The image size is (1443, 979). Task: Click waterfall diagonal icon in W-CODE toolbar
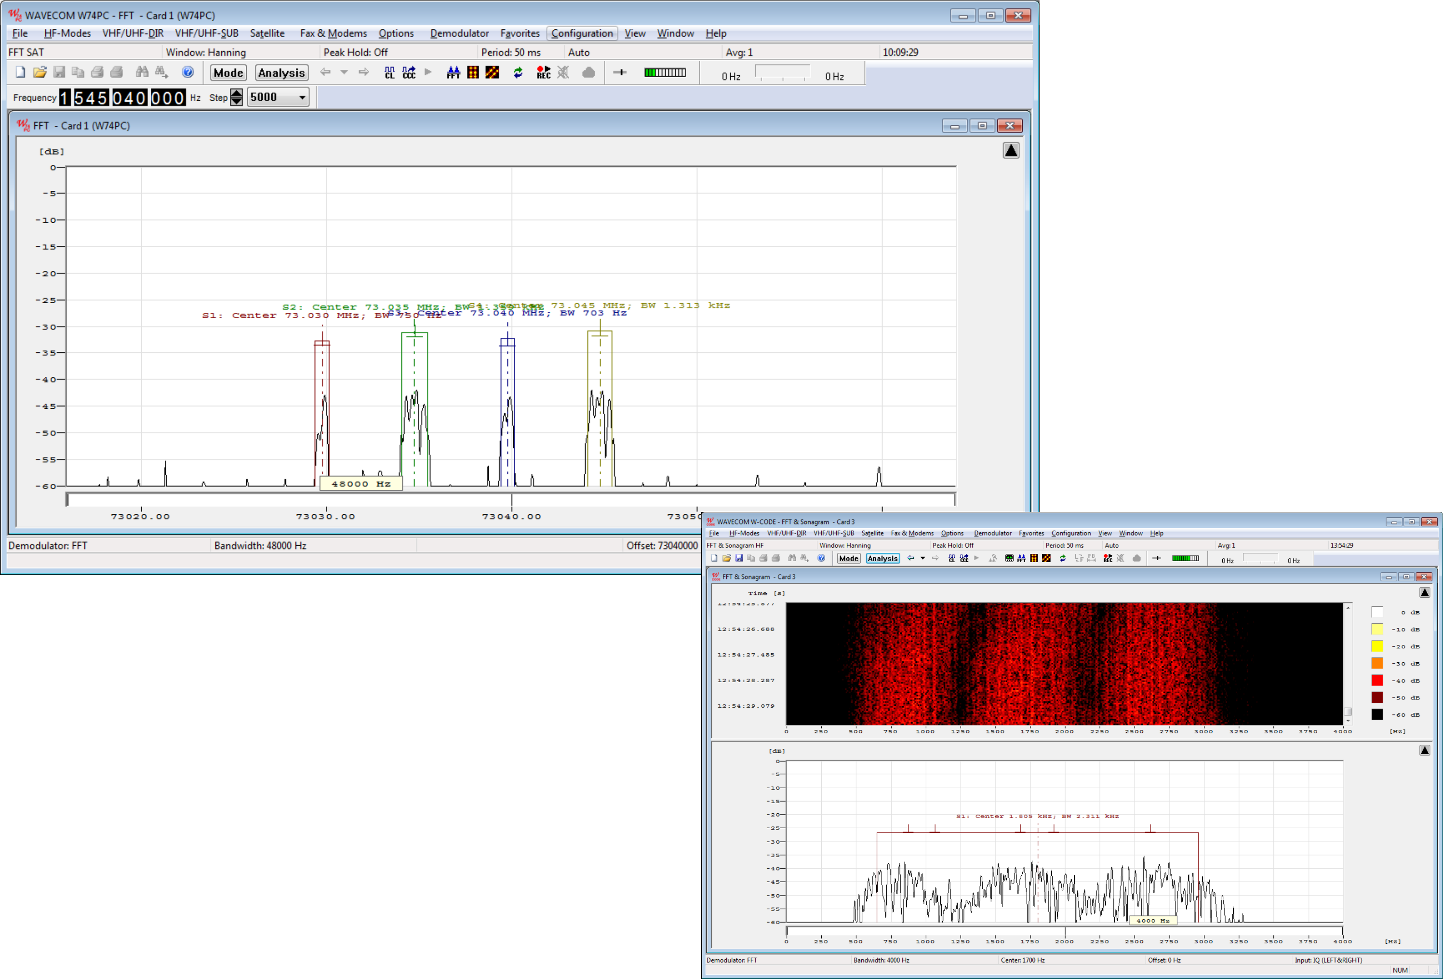(x=1046, y=559)
